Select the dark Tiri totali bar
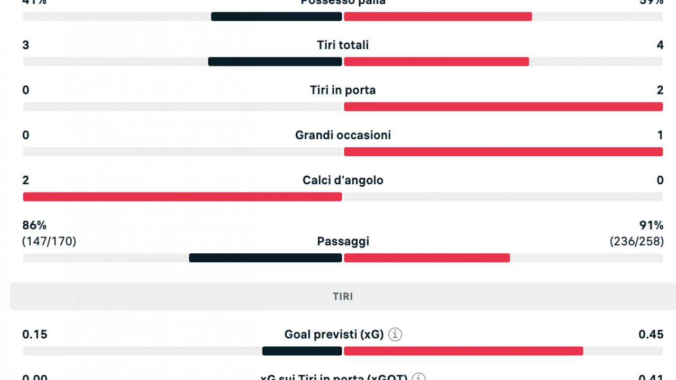676x380 pixels. pos(275,62)
